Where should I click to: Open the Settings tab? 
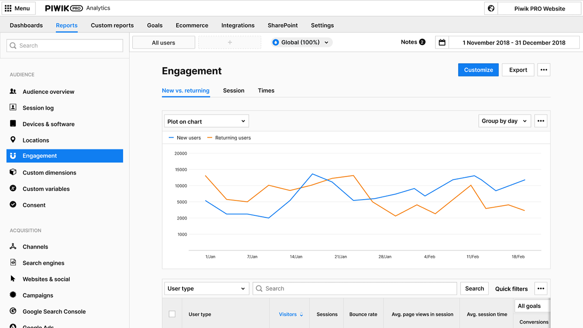322,26
